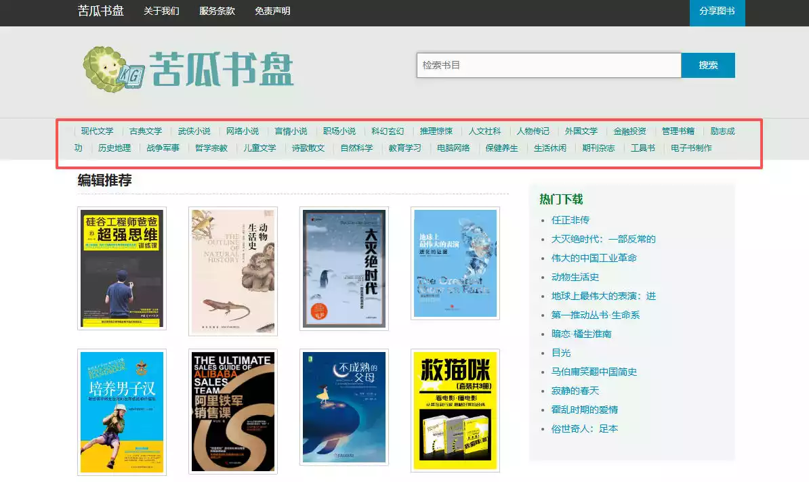Browse the 电脑网络 category

tap(453, 148)
